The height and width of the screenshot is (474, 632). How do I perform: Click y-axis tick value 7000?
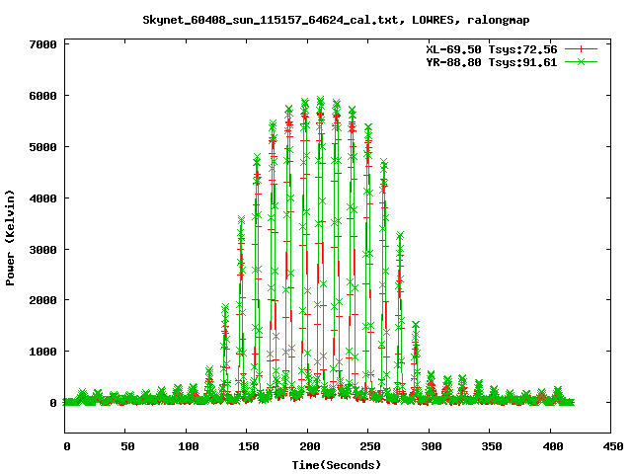(x=42, y=44)
